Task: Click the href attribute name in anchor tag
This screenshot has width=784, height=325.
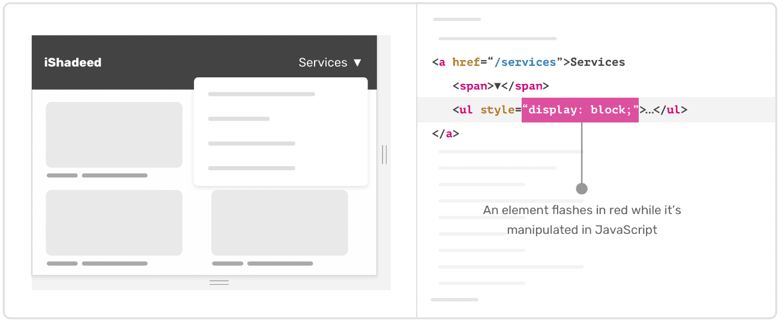Action: pyautogui.click(x=466, y=62)
